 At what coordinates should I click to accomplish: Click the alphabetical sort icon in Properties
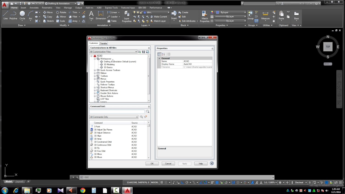163,54
